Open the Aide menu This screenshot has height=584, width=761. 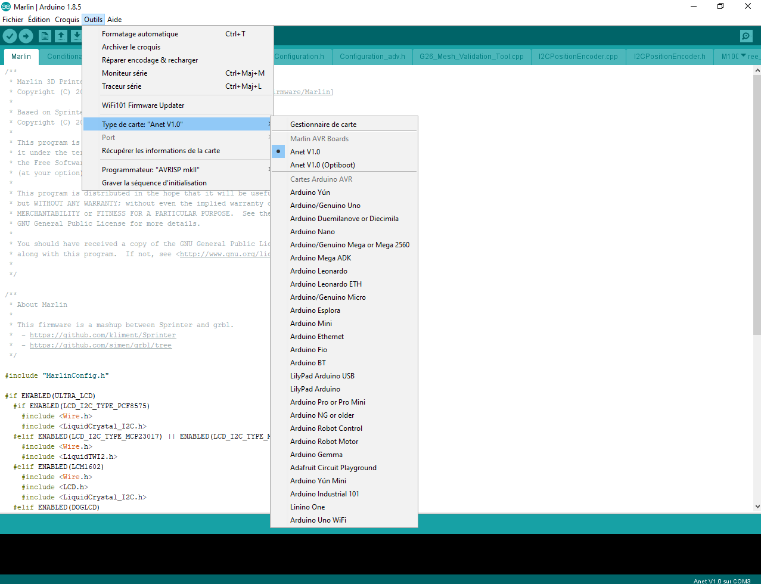(x=114, y=20)
